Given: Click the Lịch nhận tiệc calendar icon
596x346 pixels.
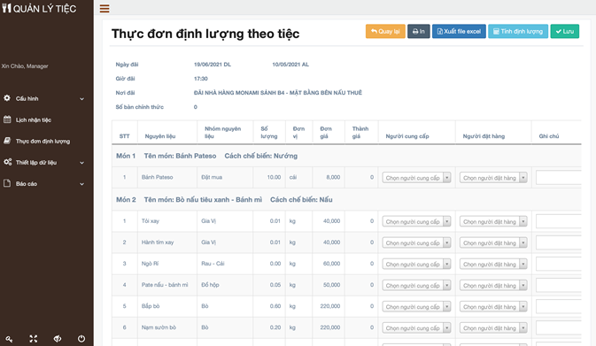Looking at the screenshot, I should pos(7,119).
